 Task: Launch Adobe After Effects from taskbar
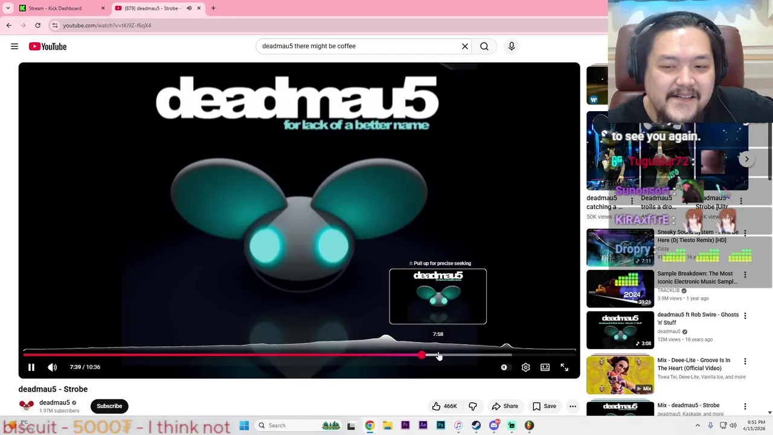(423, 425)
